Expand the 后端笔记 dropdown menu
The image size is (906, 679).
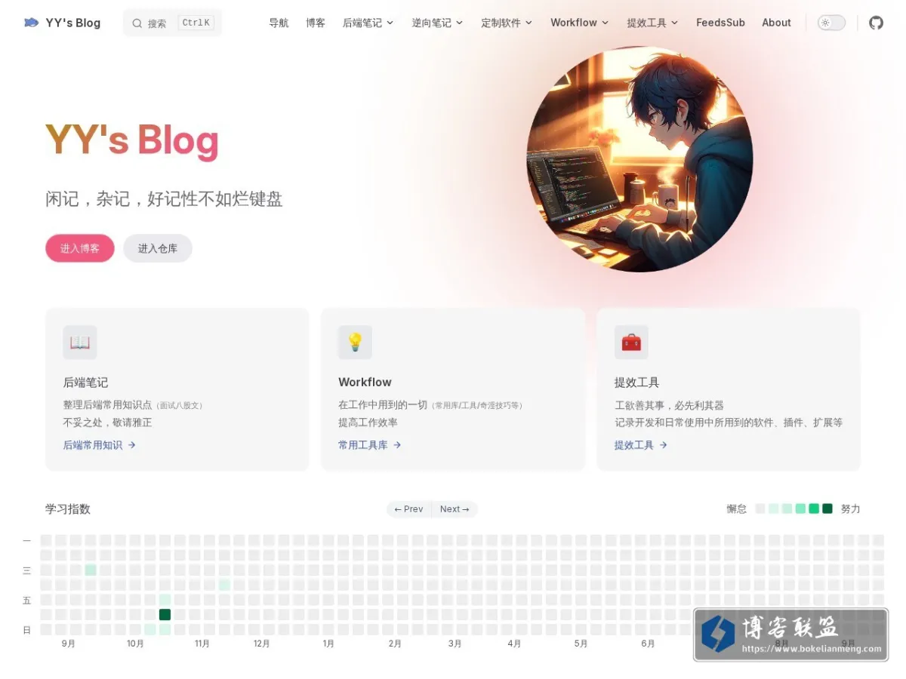368,23
